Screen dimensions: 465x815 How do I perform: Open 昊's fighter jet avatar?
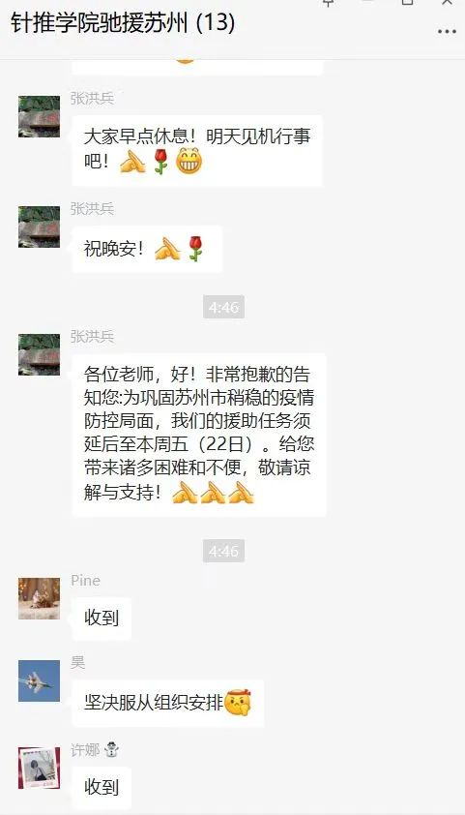(x=39, y=680)
